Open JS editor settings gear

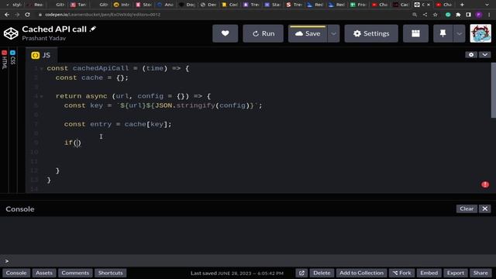click(471, 55)
